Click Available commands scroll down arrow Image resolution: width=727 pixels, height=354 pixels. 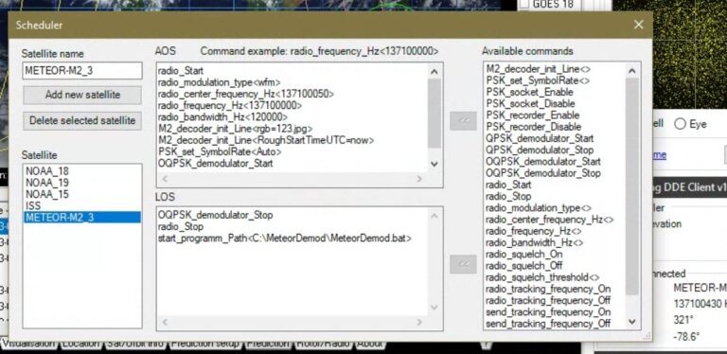pyautogui.click(x=632, y=321)
